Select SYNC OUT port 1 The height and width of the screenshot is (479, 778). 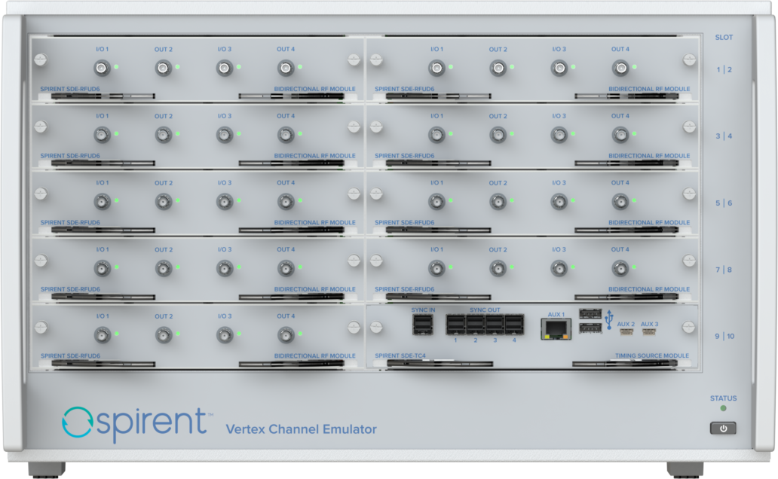point(455,325)
